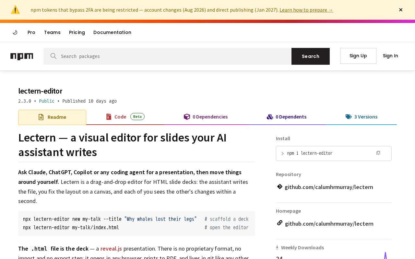The height and width of the screenshot is (259, 415).
Task: Click the version number 2.3.0
Action: point(25,101)
